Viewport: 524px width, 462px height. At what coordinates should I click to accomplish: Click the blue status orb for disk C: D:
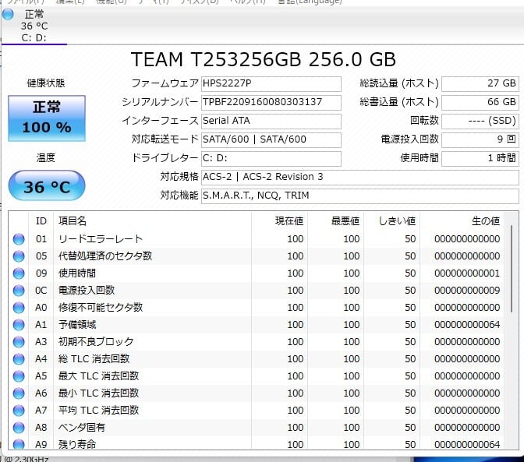pyautogui.click(x=8, y=14)
